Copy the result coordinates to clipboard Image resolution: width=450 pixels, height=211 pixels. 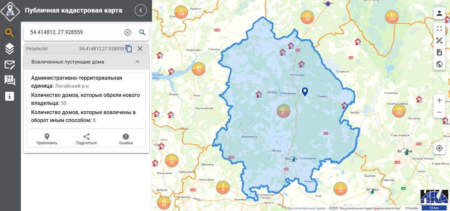coord(129,49)
